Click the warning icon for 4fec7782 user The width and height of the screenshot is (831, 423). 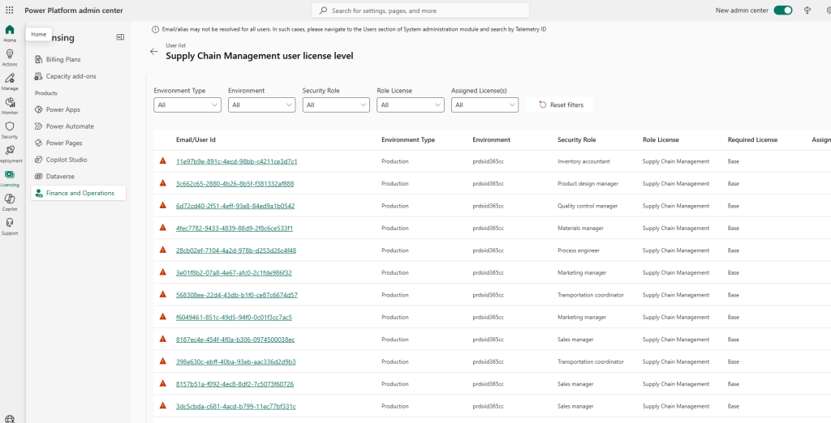[x=163, y=227]
